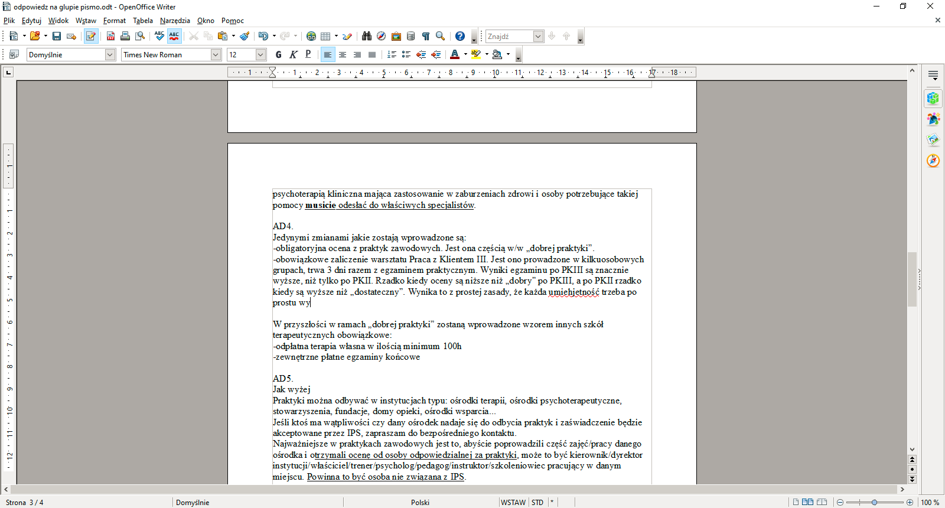Run the spelling and grammar check
This screenshot has height=508, width=945.
[x=159, y=36]
